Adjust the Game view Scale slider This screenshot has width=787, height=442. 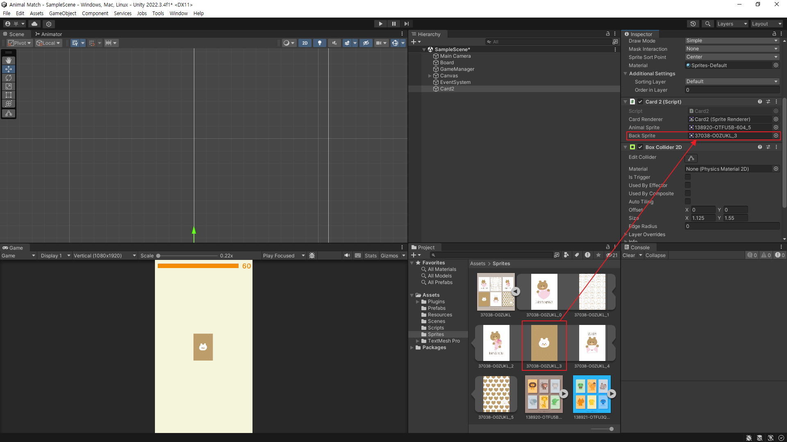point(159,256)
